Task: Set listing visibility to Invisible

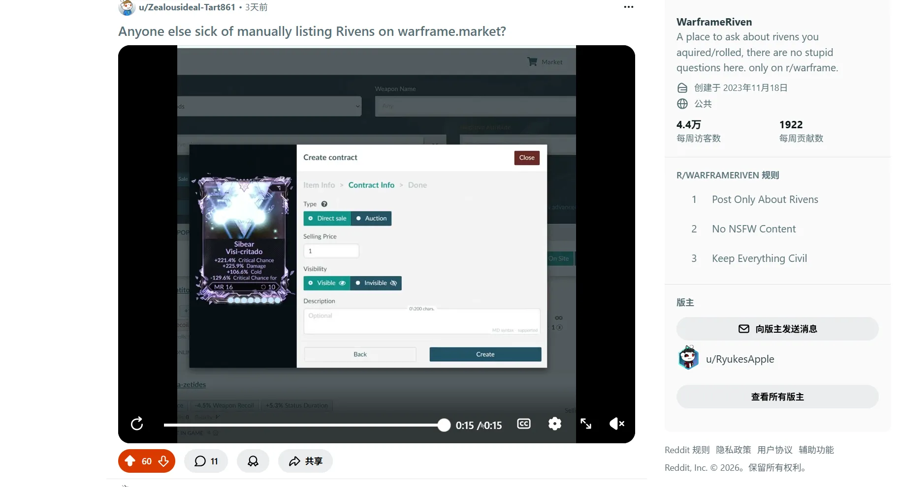Action: (375, 283)
